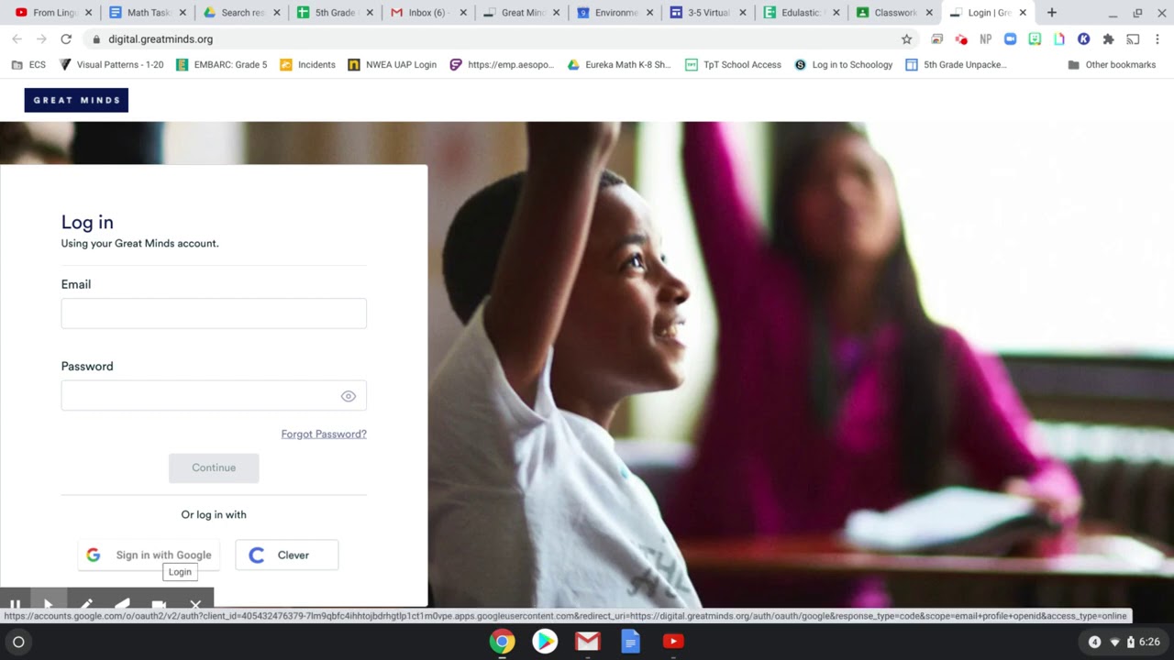The image size is (1174, 660).
Task: Open Visual Patterns 1-20 bookmark
Action: pos(111,65)
